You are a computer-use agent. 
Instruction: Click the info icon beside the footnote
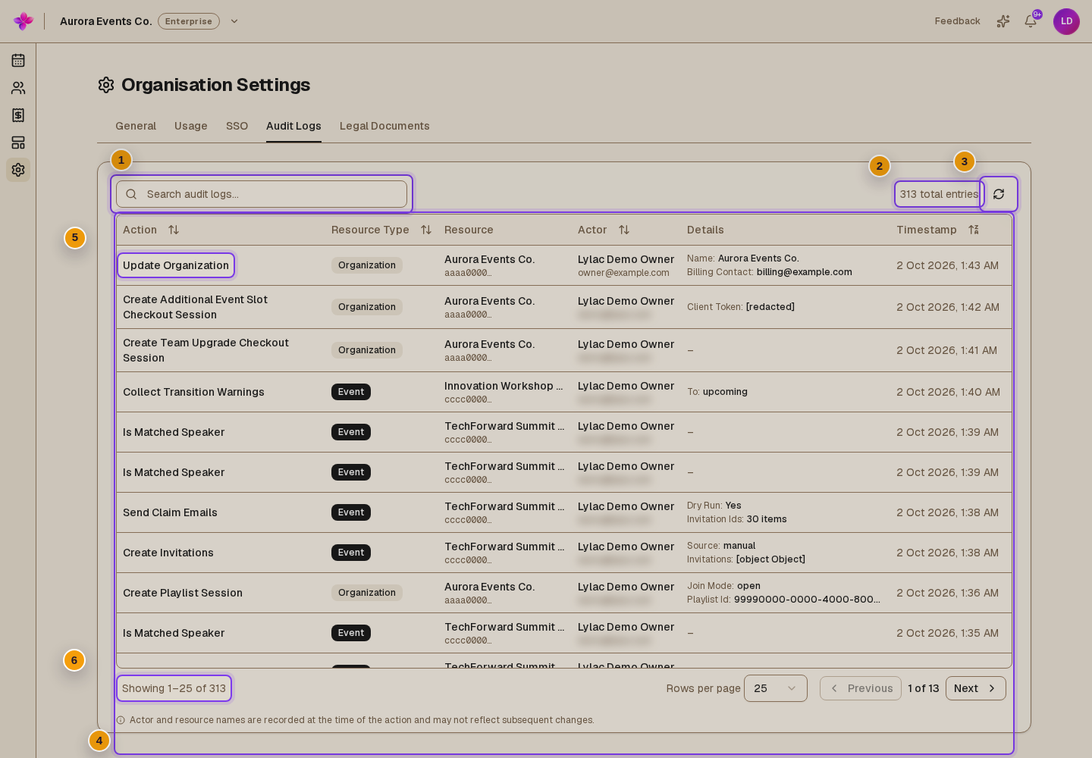pos(121,720)
